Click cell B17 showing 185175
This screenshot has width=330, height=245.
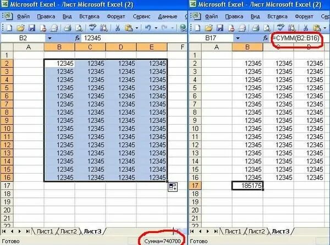(x=248, y=186)
